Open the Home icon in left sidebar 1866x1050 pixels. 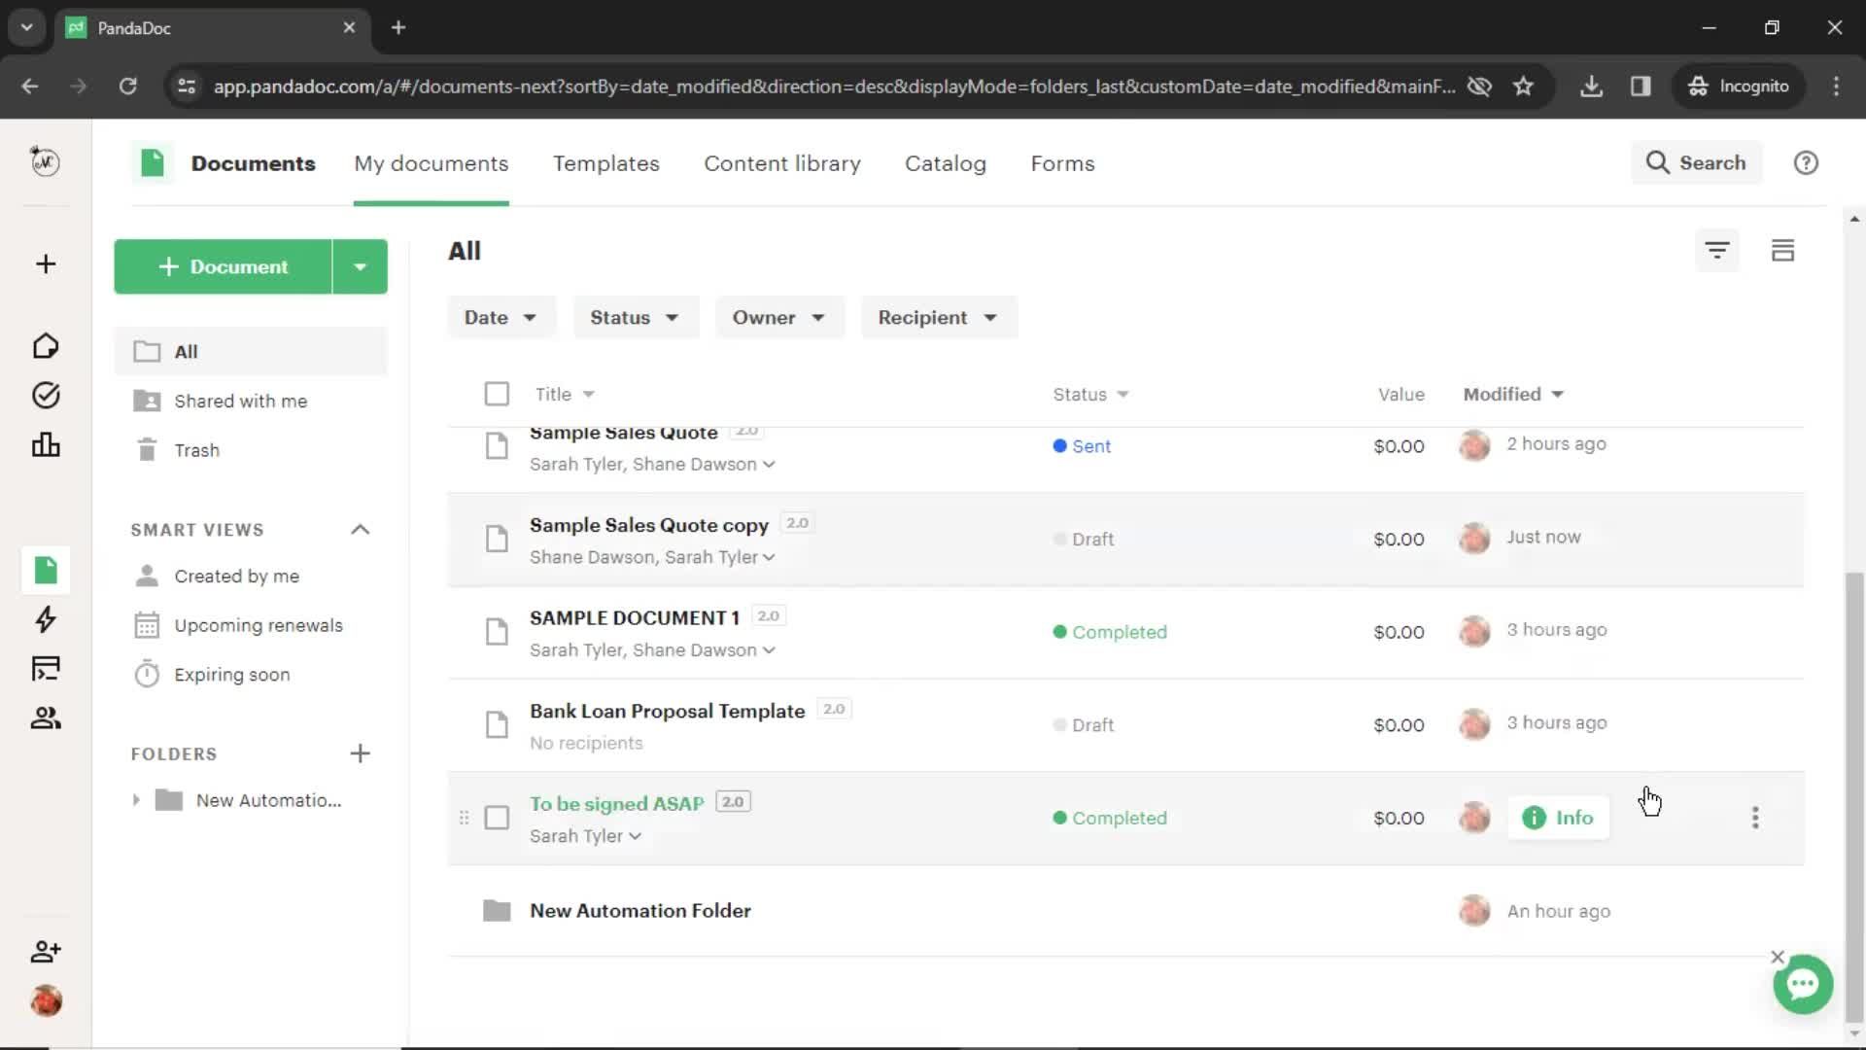[46, 346]
